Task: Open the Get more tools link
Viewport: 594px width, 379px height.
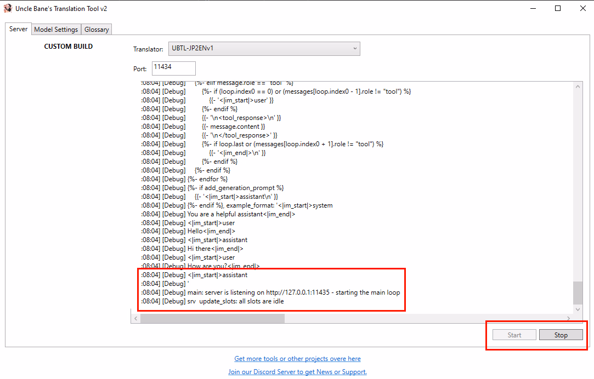Action: coord(297,359)
